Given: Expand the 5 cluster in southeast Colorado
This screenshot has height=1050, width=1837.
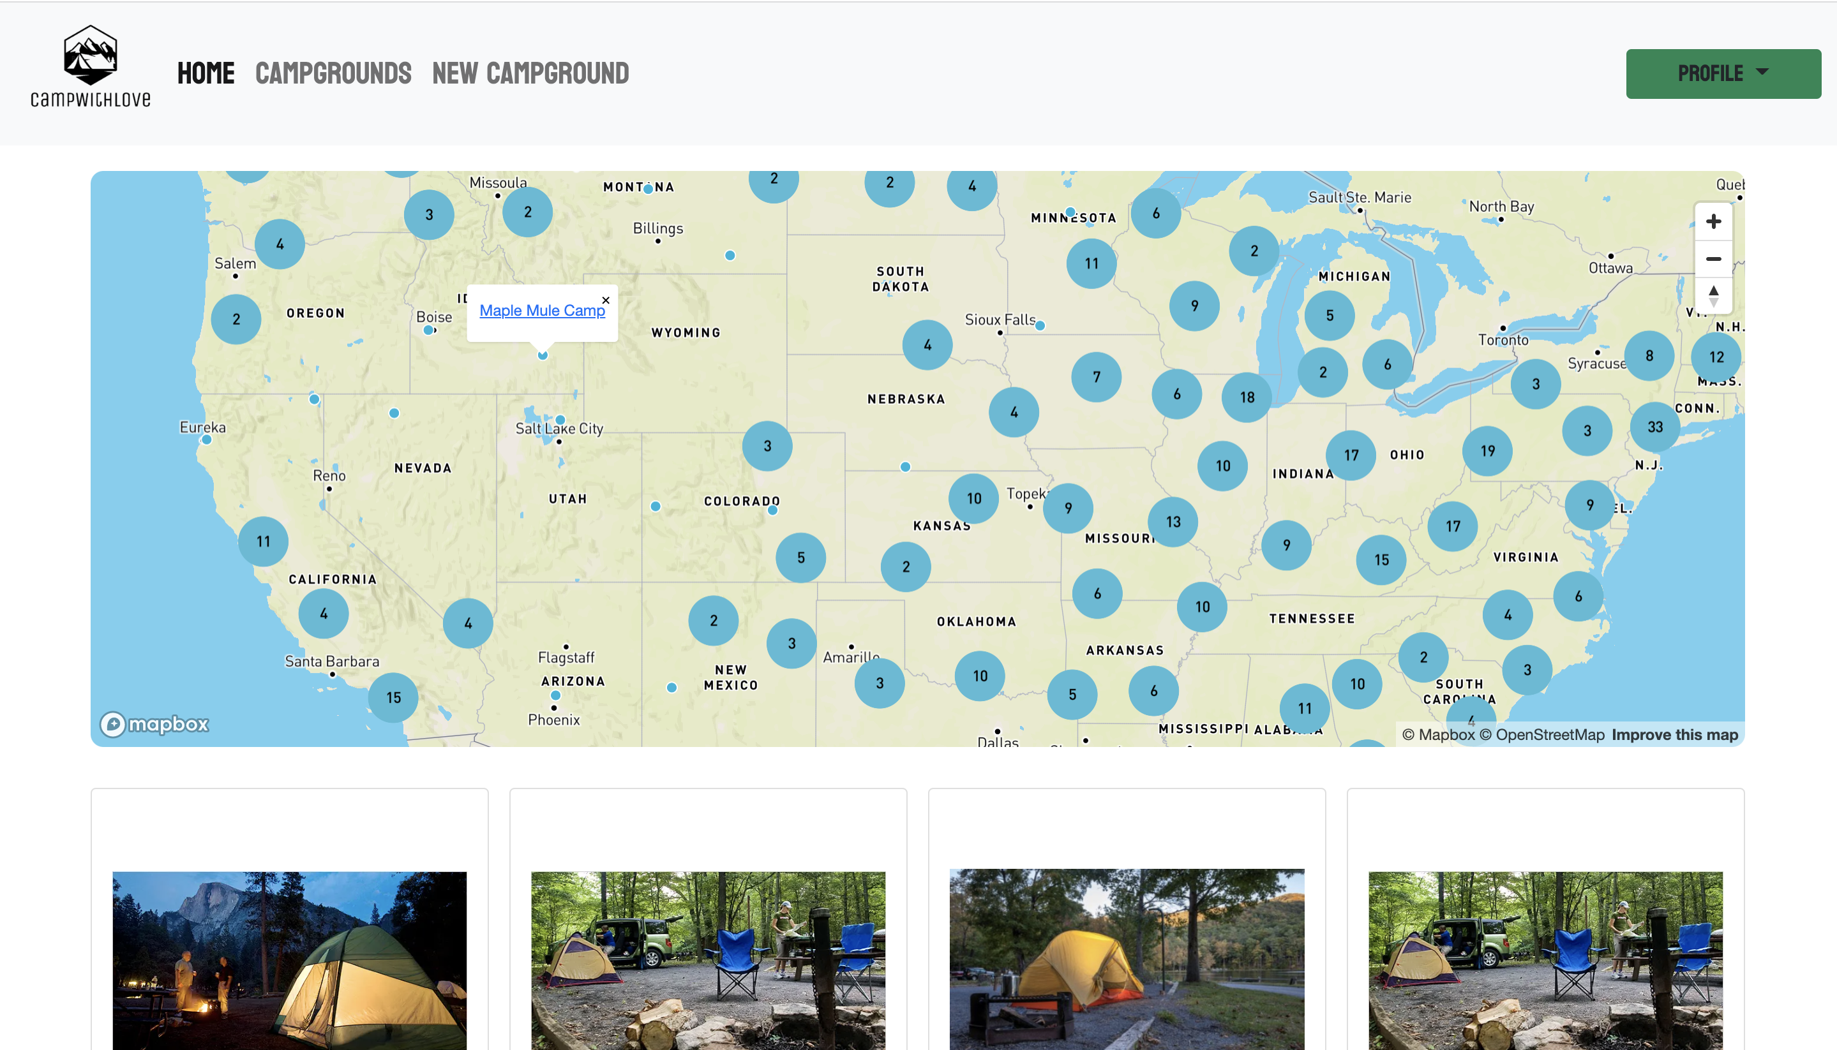Looking at the screenshot, I should point(801,558).
